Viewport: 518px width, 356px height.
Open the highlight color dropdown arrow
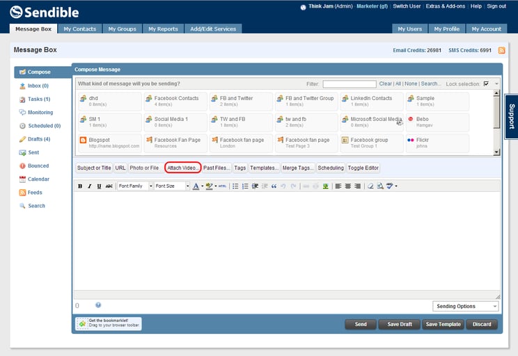(x=215, y=186)
